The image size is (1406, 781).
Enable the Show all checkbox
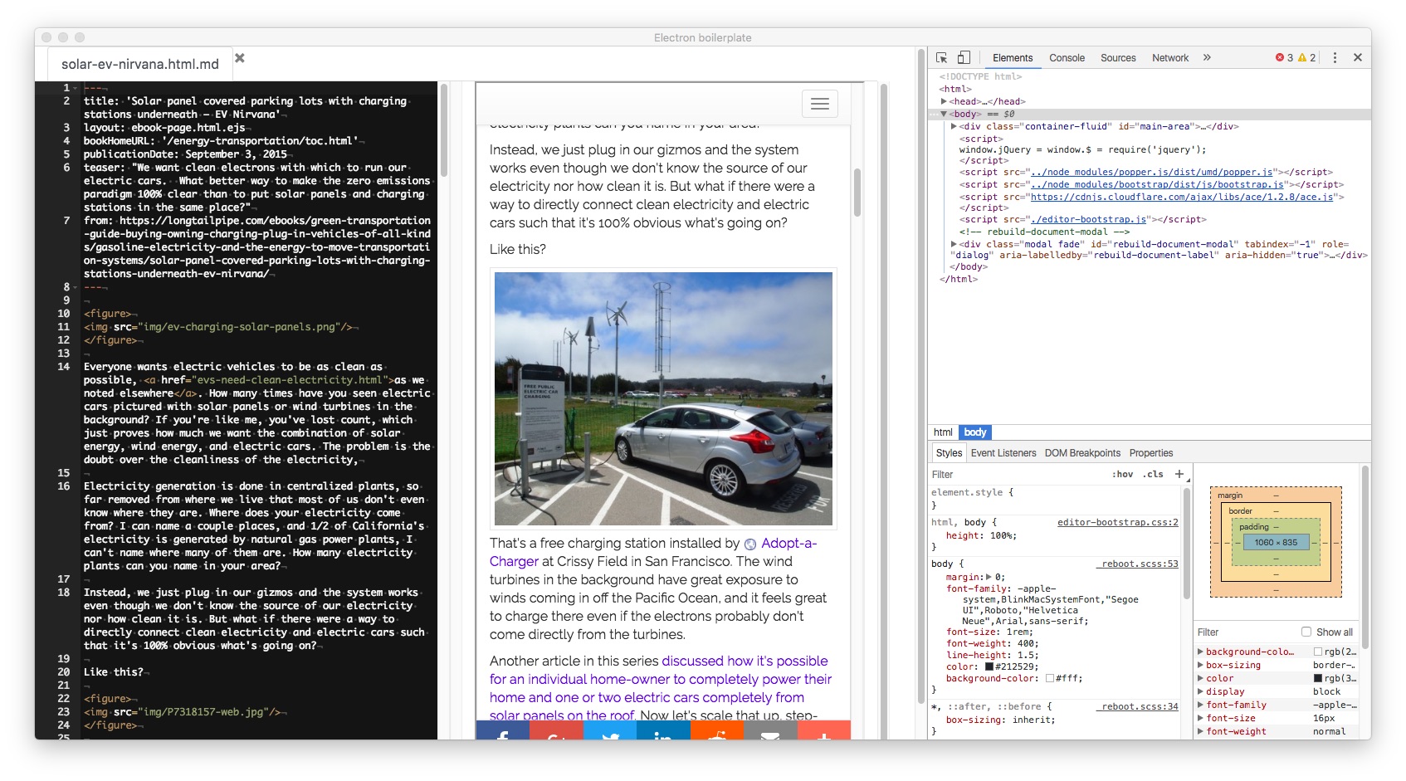pos(1306,632)
